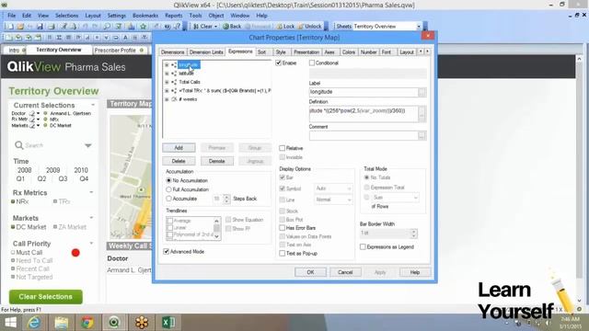Select the No Accumulation radio button
The height and width of the screenshot is (331, 589).
[168, 180]
